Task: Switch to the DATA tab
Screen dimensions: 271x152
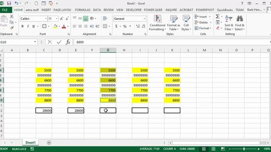Action: point(97,10)
